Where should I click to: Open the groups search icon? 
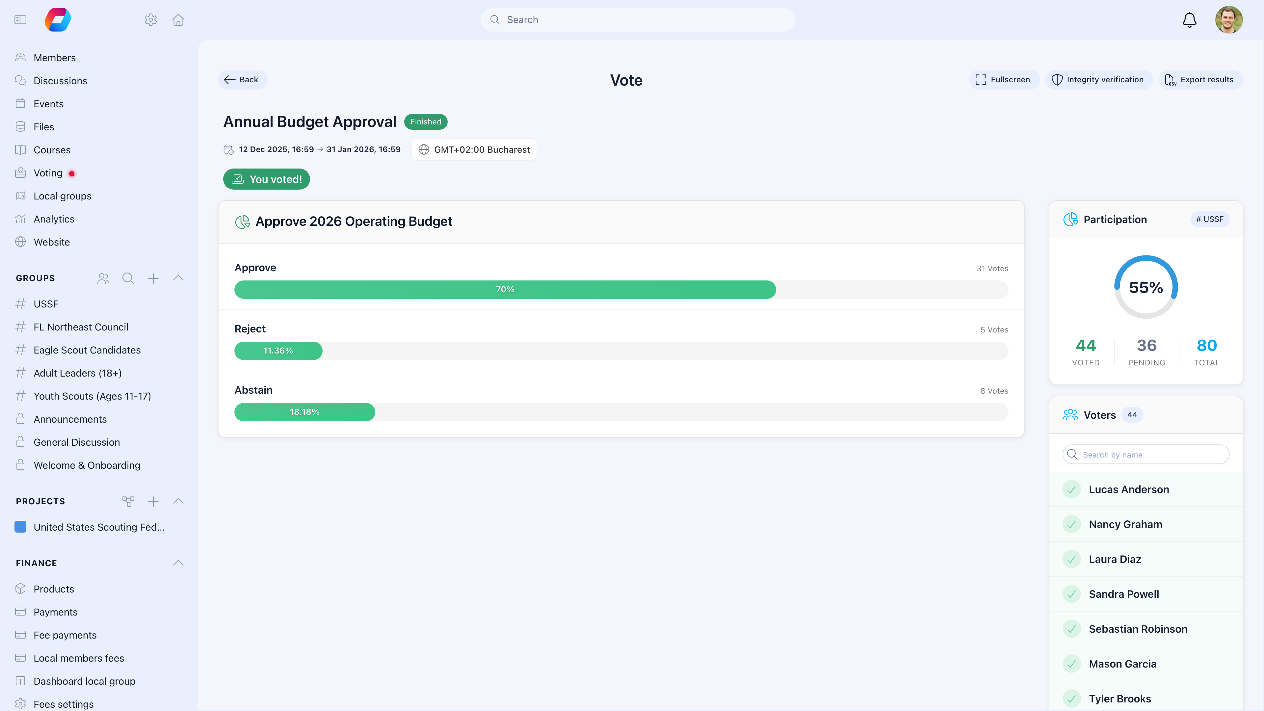(128, 278)
